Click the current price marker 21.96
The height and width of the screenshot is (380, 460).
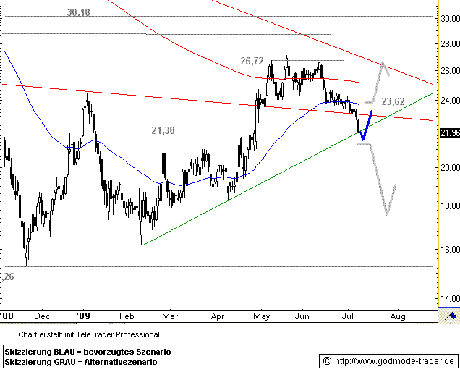450,132
